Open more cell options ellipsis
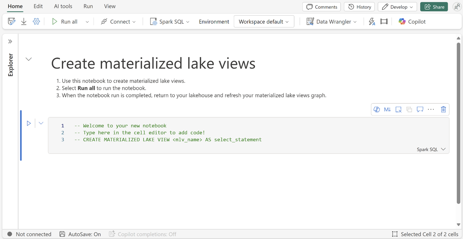The height and width of the screenshot is (239, 463). coord(431,109)
